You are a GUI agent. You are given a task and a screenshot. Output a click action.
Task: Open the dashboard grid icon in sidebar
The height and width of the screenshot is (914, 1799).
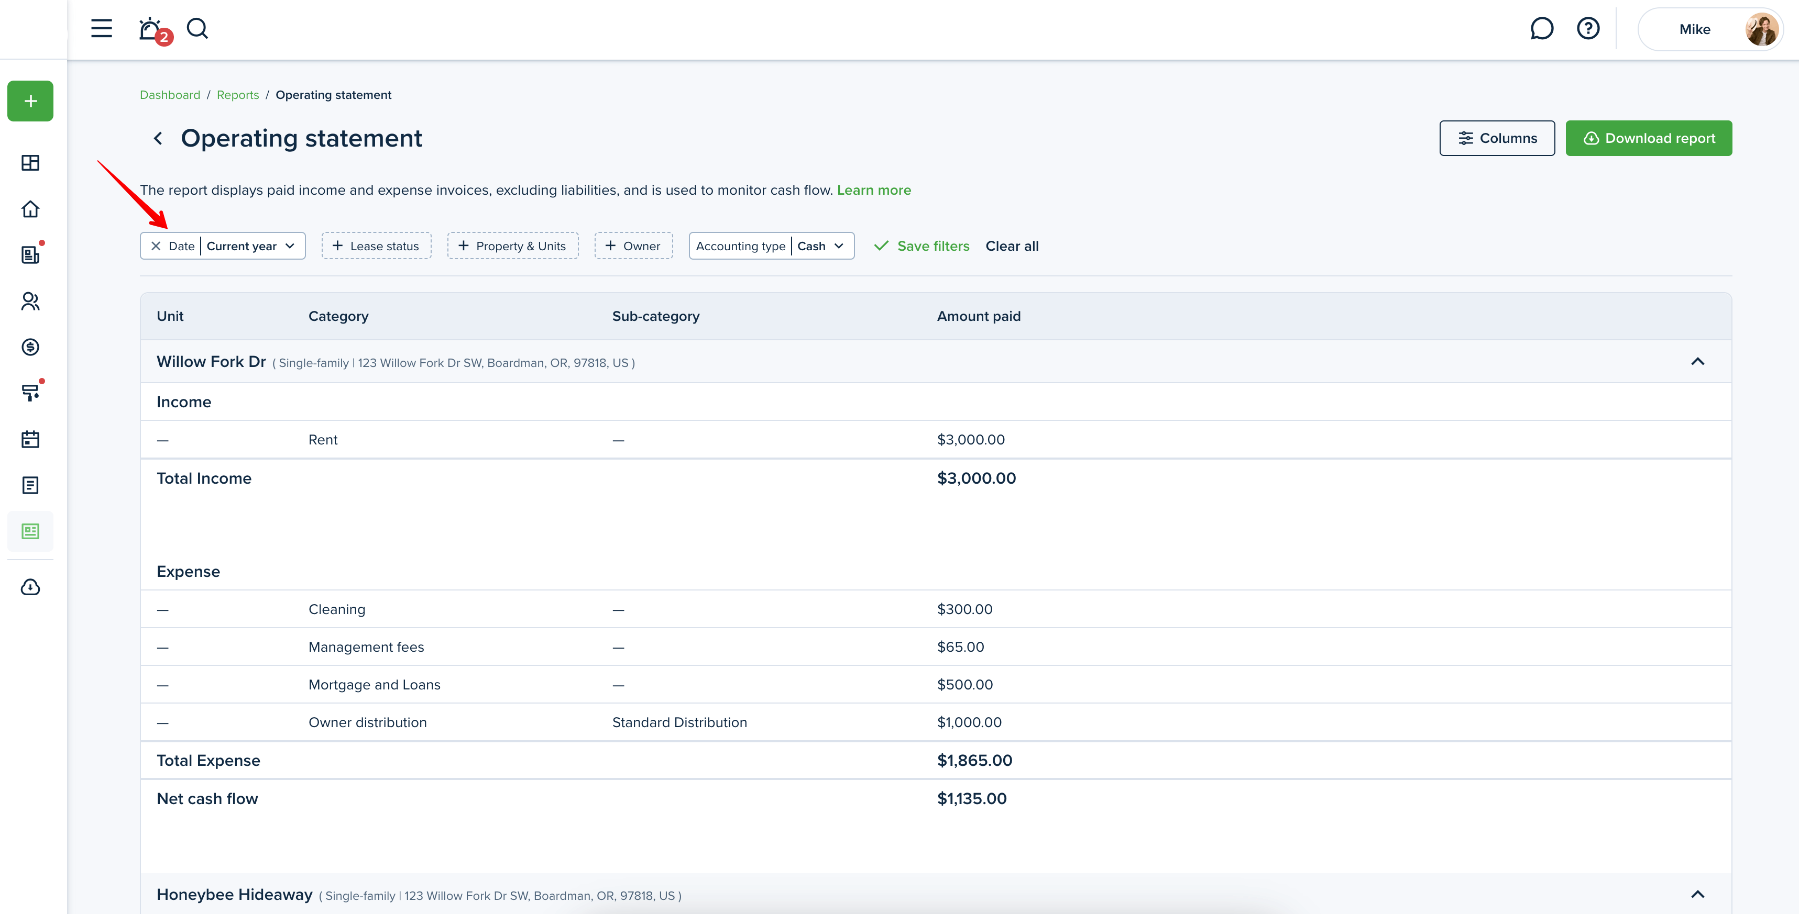[x=31, y=163]
